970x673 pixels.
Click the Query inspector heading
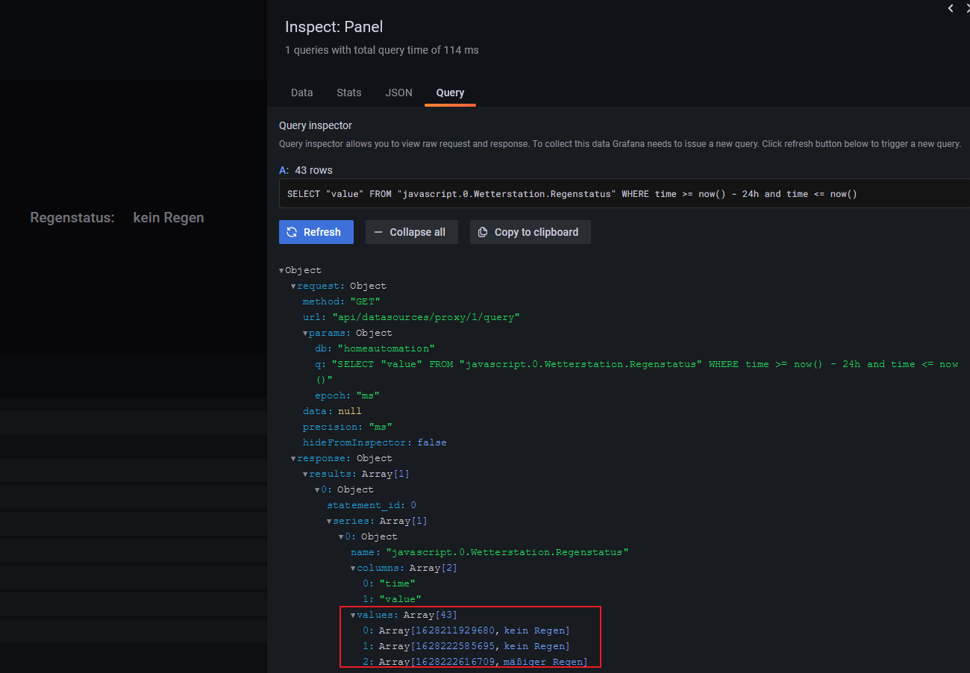[316, 125]
